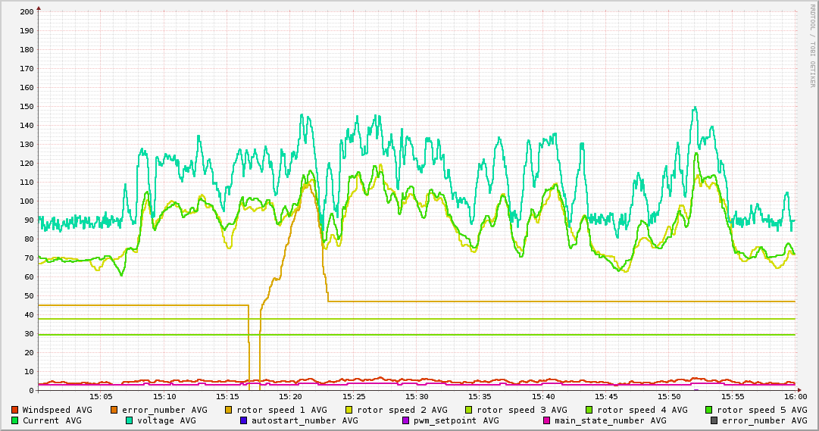Click the pink main_state_number AVG legend swatch
Screen dimensions: 819x431
point(546,420)
